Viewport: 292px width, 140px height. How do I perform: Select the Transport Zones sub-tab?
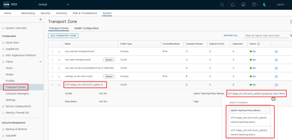pyautogui.click(x=59, y=28)
